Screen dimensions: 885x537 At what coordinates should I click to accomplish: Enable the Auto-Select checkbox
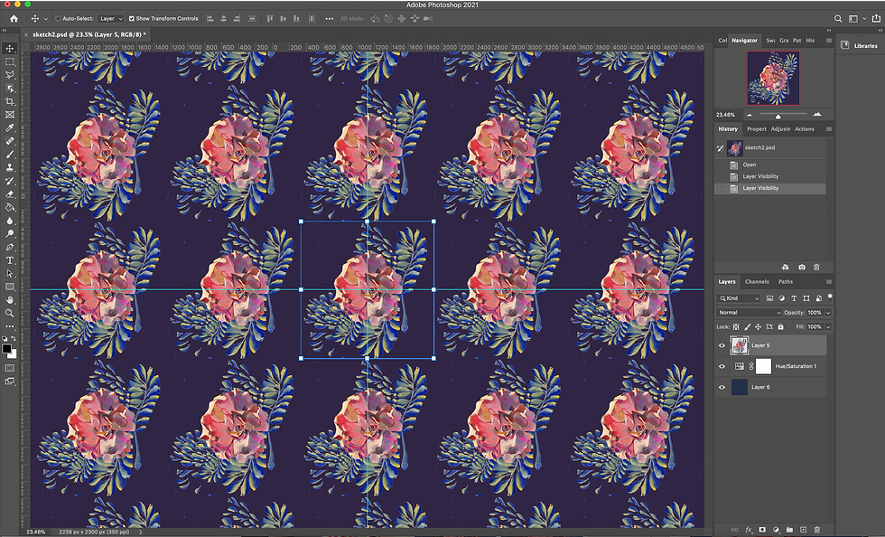[58, 19]
